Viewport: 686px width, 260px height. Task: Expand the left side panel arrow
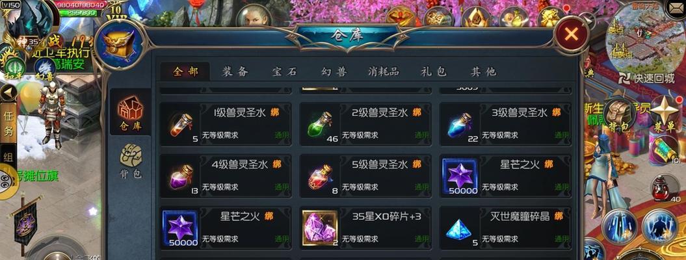(x=8, y=92)
